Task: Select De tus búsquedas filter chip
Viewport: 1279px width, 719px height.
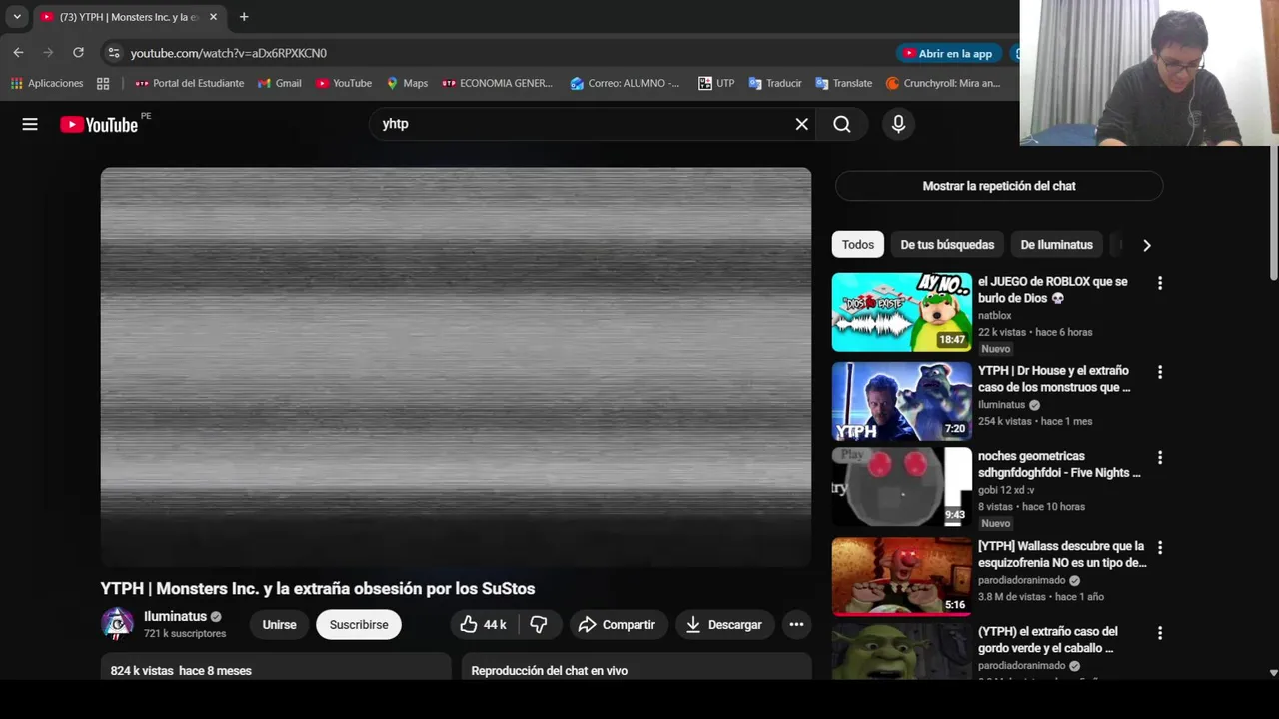Action: point(947,245)
